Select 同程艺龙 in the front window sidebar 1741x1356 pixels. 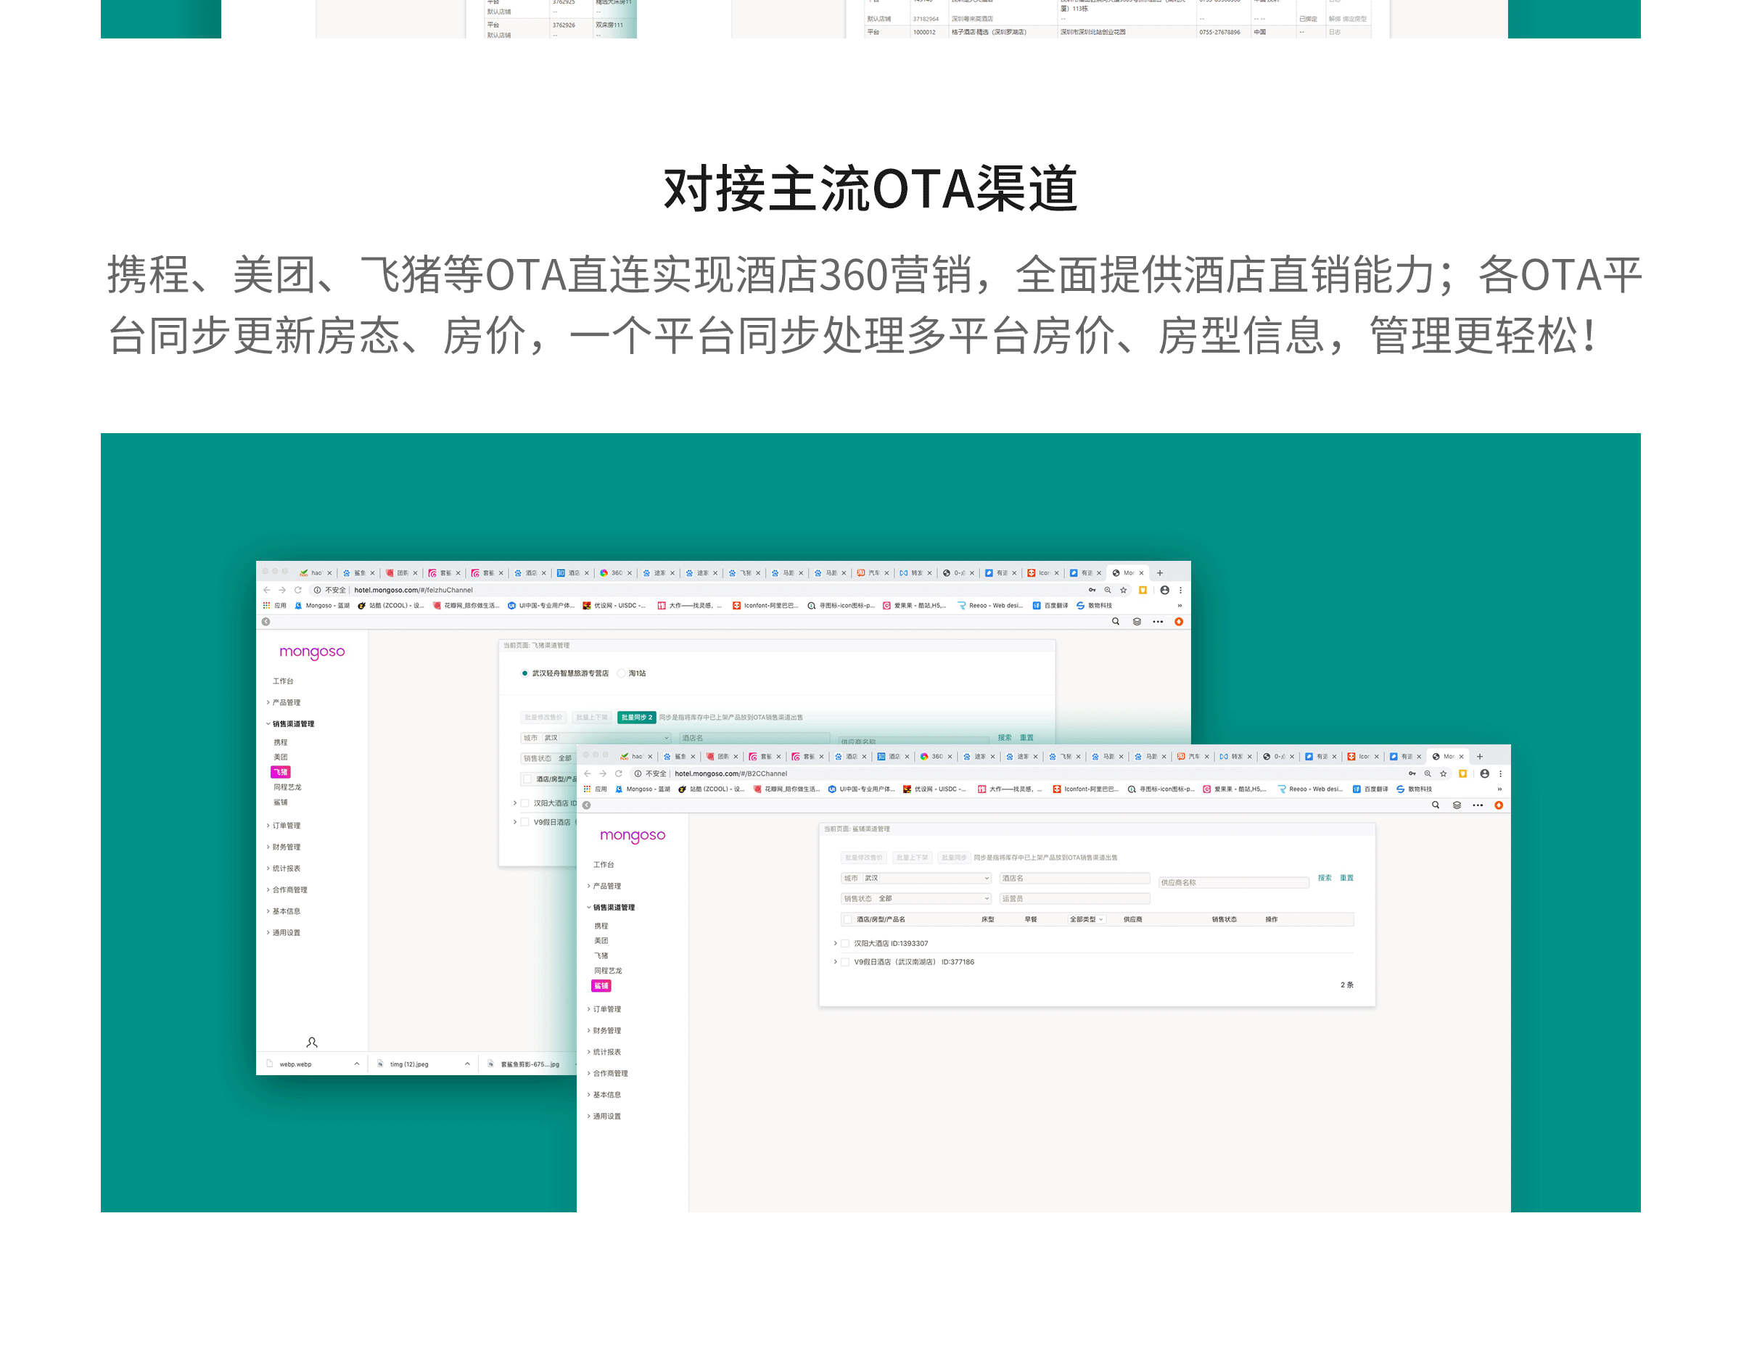click(607, 970)
